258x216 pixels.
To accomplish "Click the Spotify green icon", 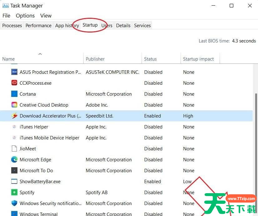I will pyautogui.click(x=14, y=193).
